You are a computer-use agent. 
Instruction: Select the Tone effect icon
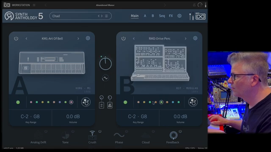(65, 135)
